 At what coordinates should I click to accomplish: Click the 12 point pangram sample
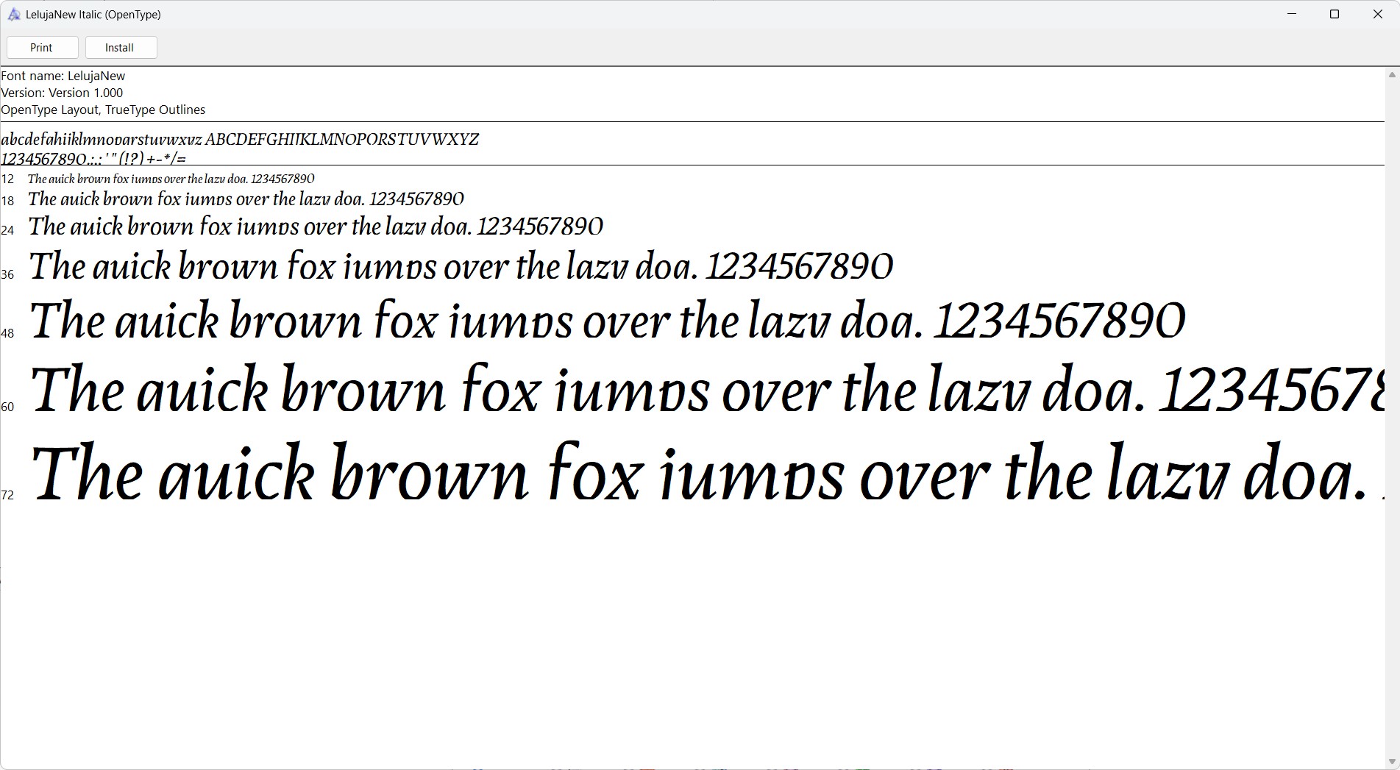[x=171, y=179]
